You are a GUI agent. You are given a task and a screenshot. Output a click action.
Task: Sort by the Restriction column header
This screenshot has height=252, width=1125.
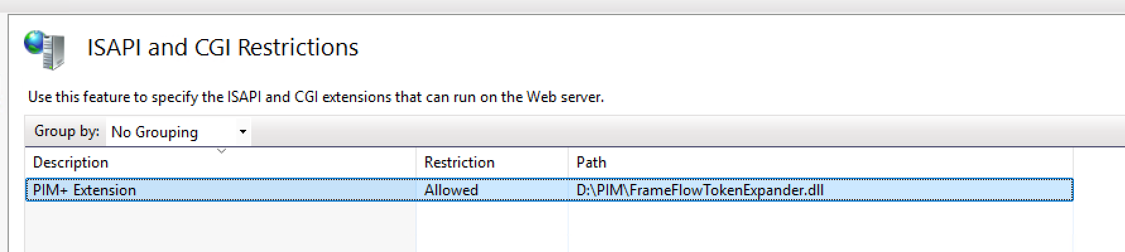pyautogui.click(x=459, y=163)
